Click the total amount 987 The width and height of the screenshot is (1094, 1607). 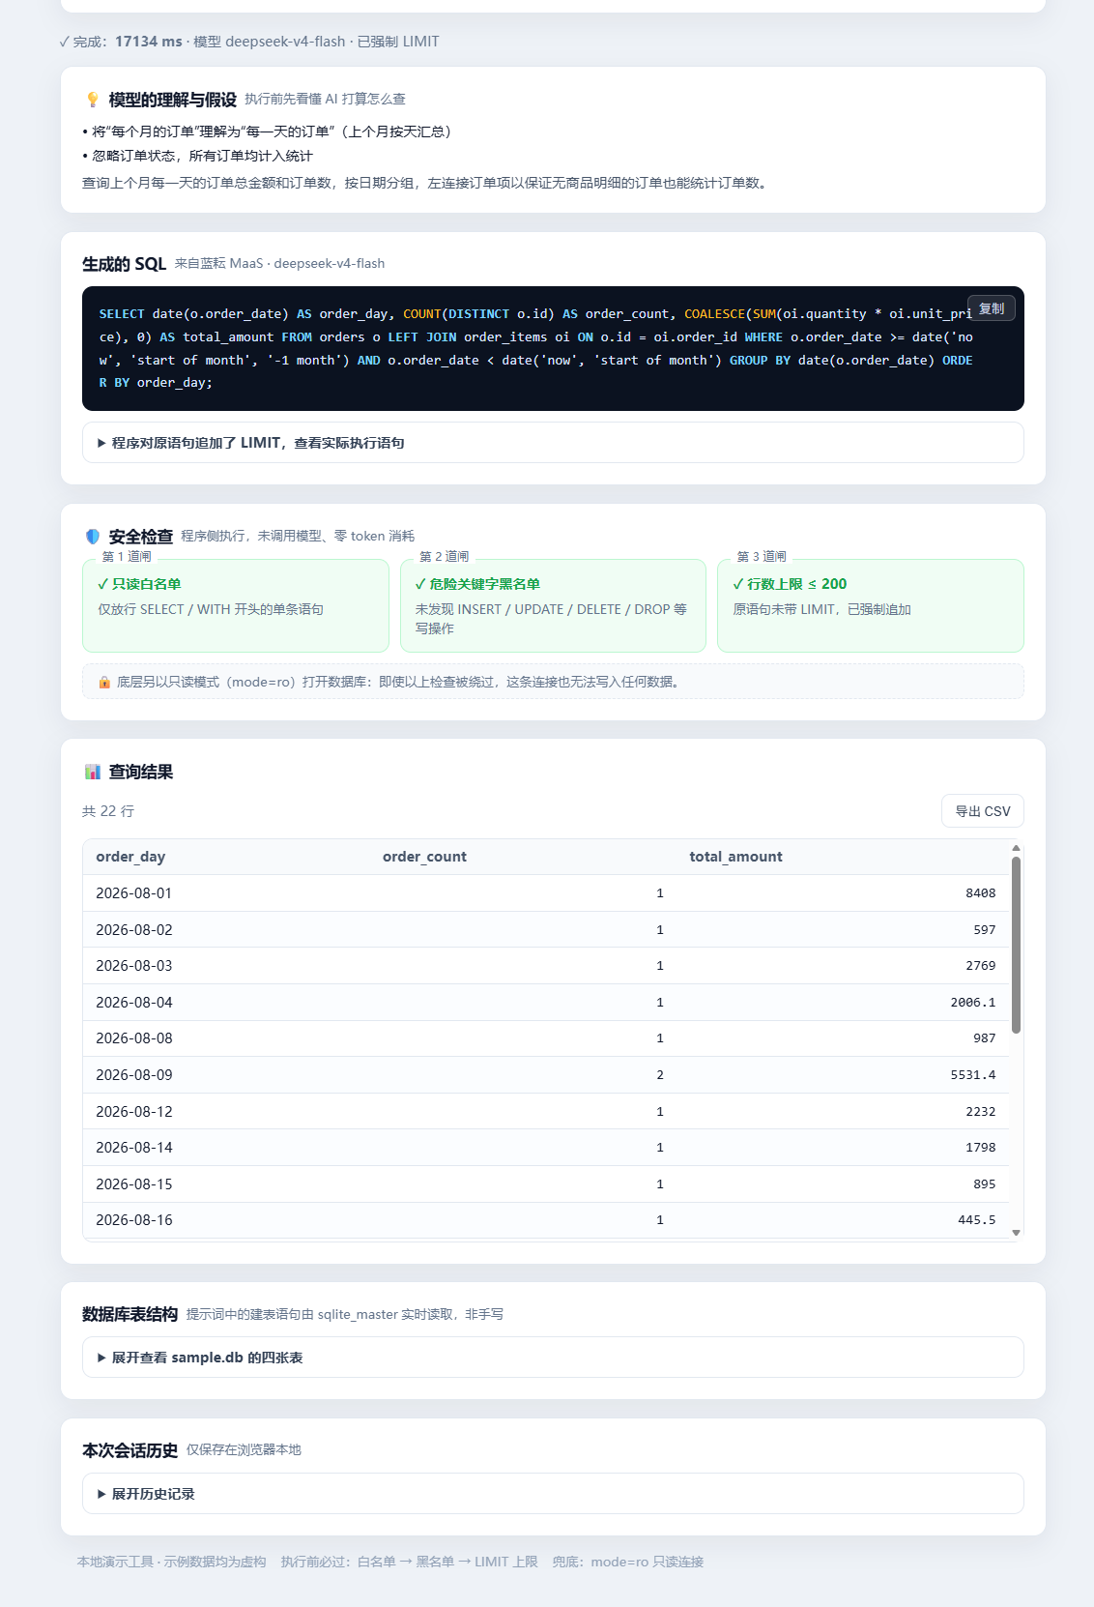[984, 1038]
